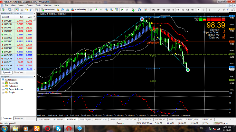236x132 pixels.
Task: Click the New Order button
Action: click(48, 10)
